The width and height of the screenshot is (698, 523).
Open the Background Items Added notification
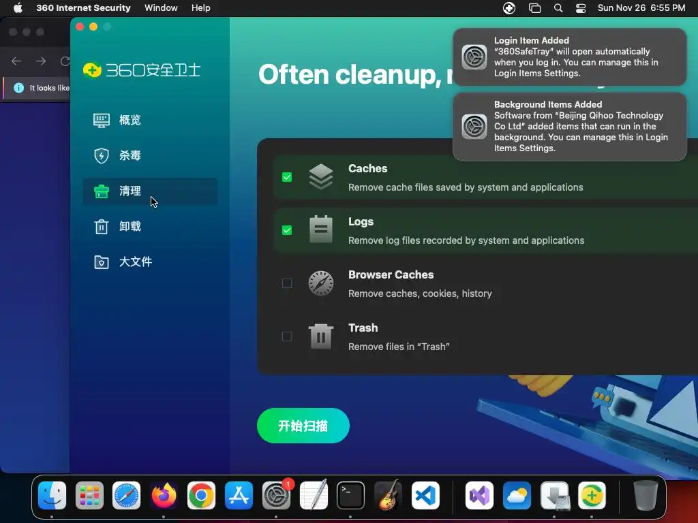point(570,127)
